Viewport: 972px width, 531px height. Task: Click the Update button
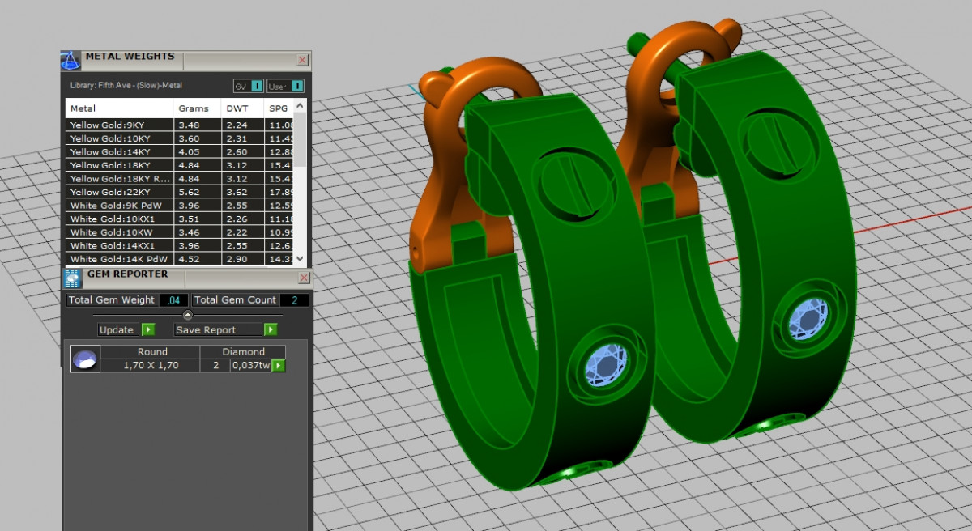point(117,329)
